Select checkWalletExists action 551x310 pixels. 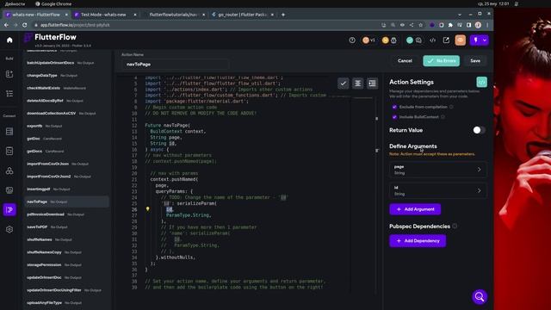[x=67, y=88]
